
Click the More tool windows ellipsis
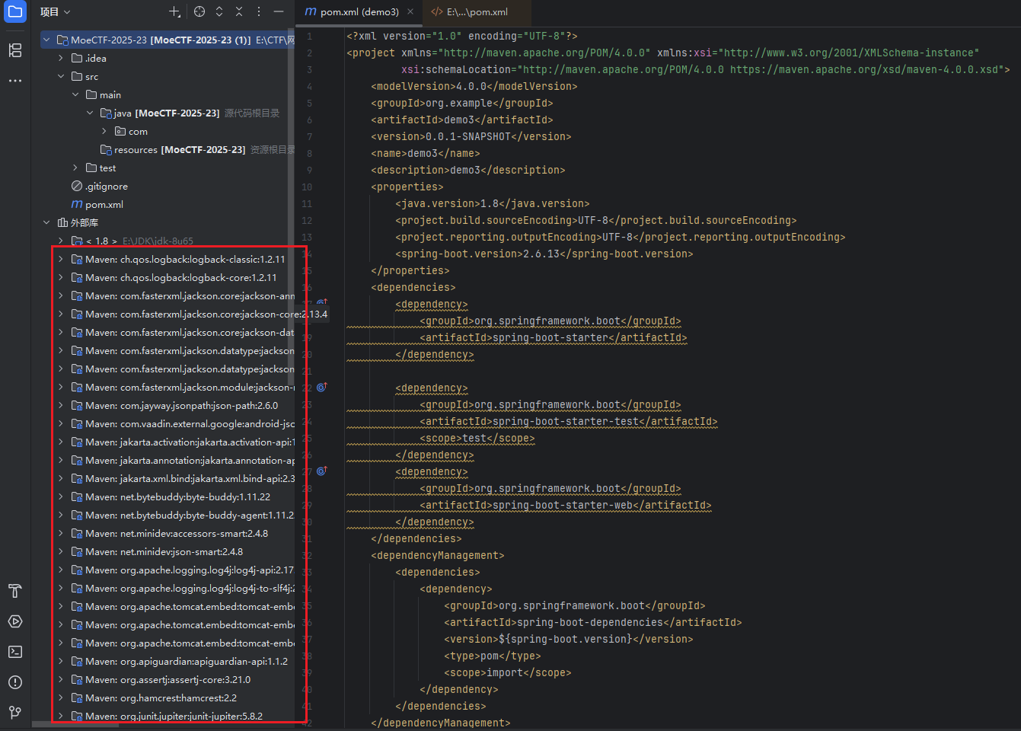[x=15, y=80]
